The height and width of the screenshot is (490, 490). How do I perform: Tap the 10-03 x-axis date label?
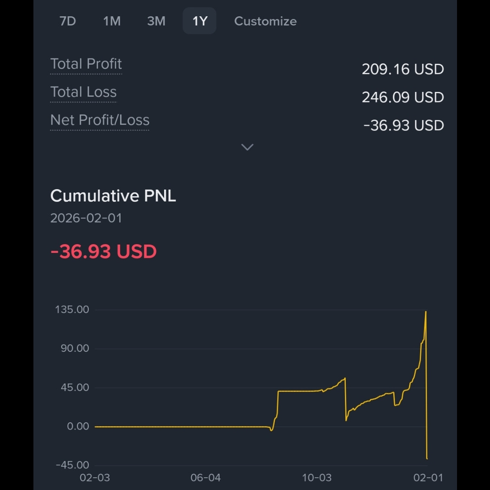(317, 478)
